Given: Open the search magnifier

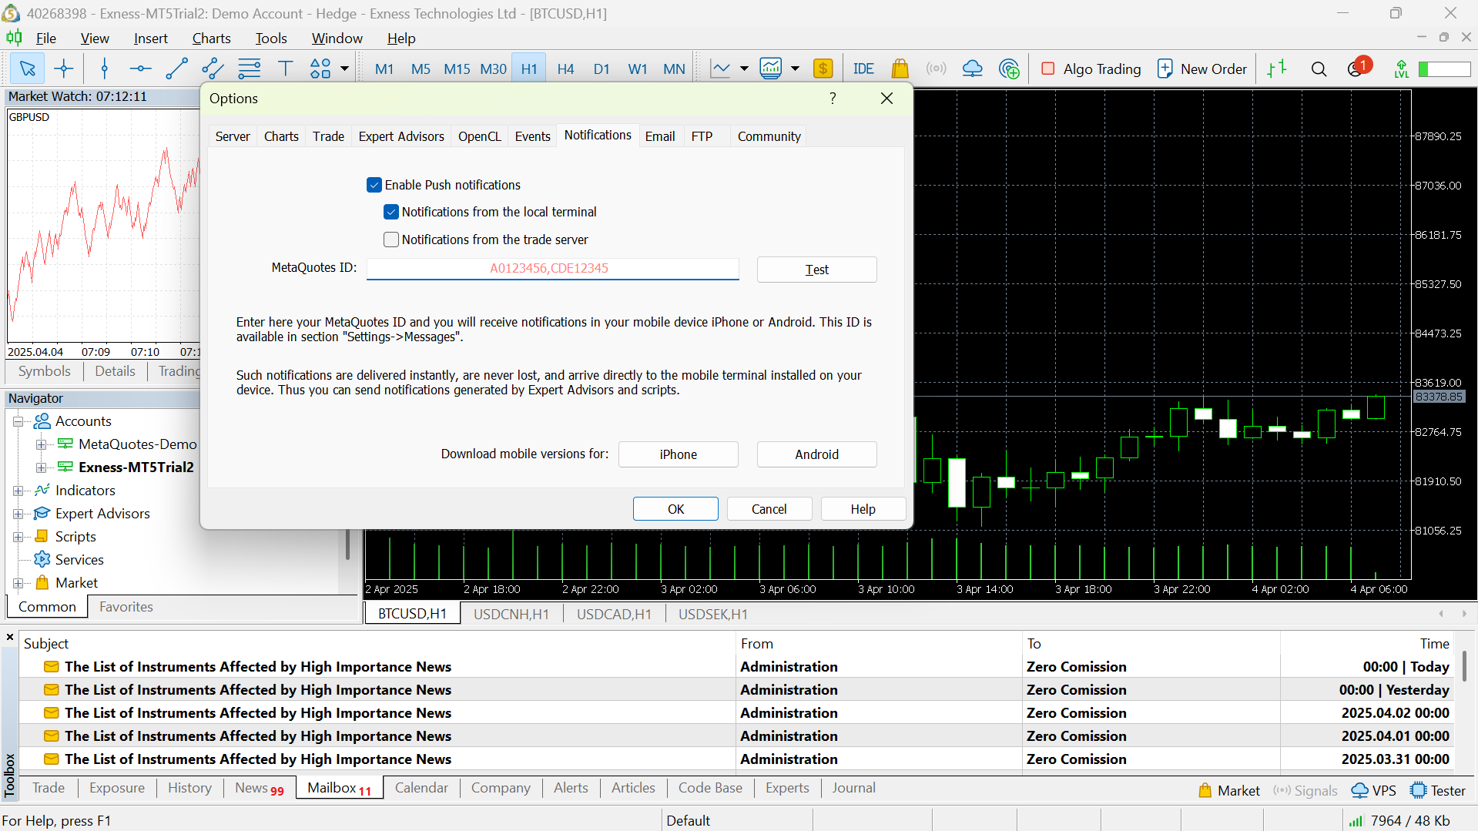Looking at the screenshot, I should [x=1319, y=69].
